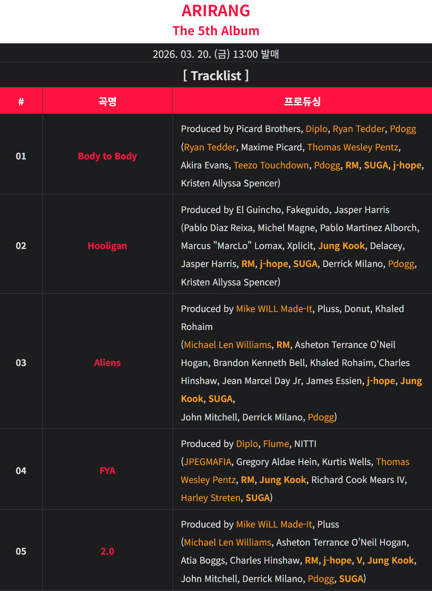Click 'Pablo Martinez Alborch' name
The height and width of the screenshot is (591, 432).
click(368, 228)
